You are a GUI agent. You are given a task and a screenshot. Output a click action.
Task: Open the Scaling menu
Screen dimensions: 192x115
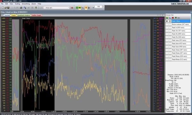[17, 4]
